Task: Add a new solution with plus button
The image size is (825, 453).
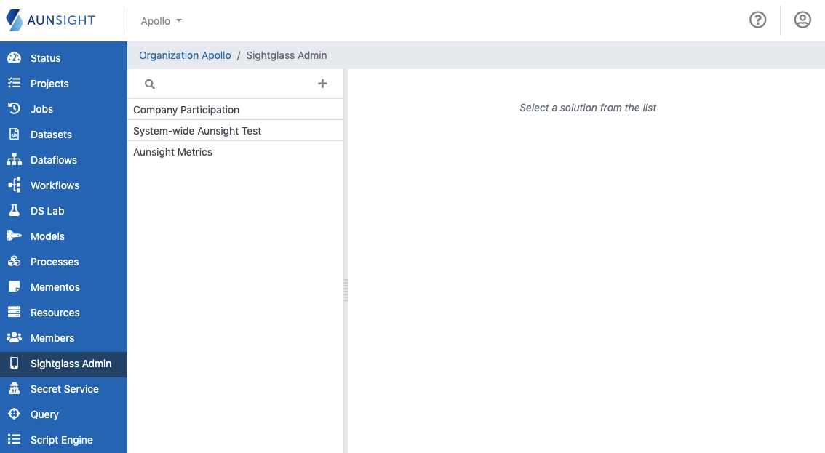Action: (322, 83)
